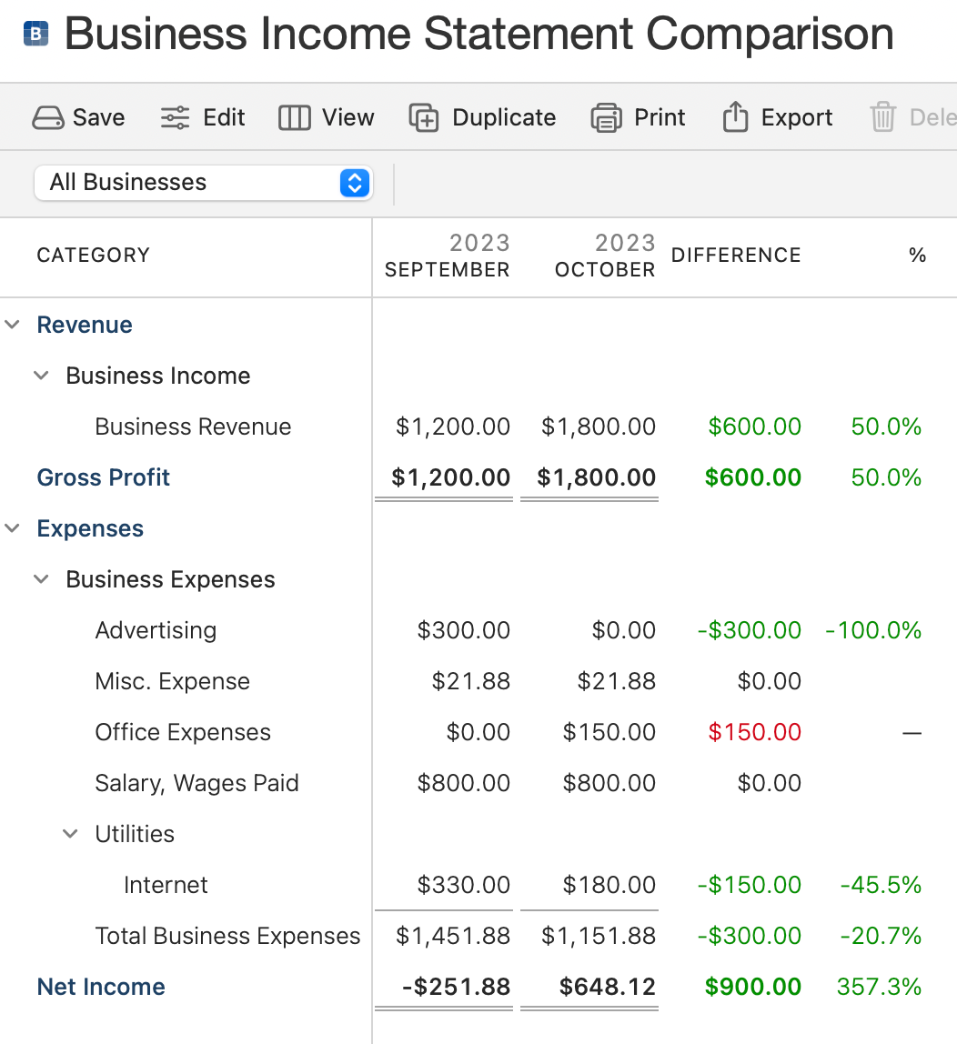The height and width of the screenshot is (1044, 957).
Task: Collapse the Utilities subcategory
Action: tap(70, 834)
